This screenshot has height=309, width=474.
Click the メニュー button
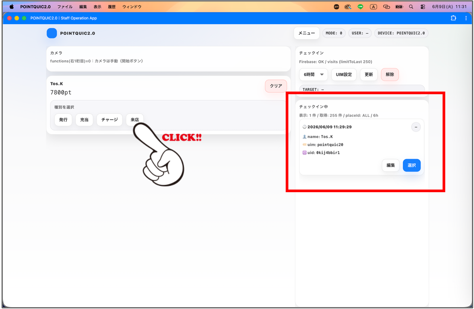tap(307, 33)
